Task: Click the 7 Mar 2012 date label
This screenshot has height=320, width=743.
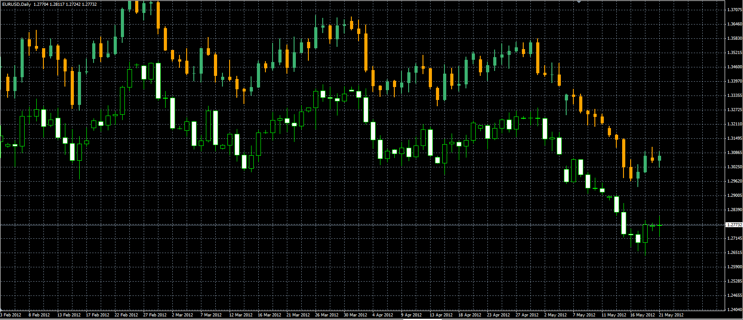Action: (211, 315)
